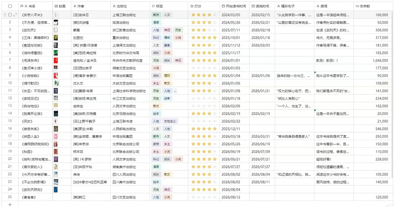
Task: Click the 总字数 number column header
Action: point(373,6)
